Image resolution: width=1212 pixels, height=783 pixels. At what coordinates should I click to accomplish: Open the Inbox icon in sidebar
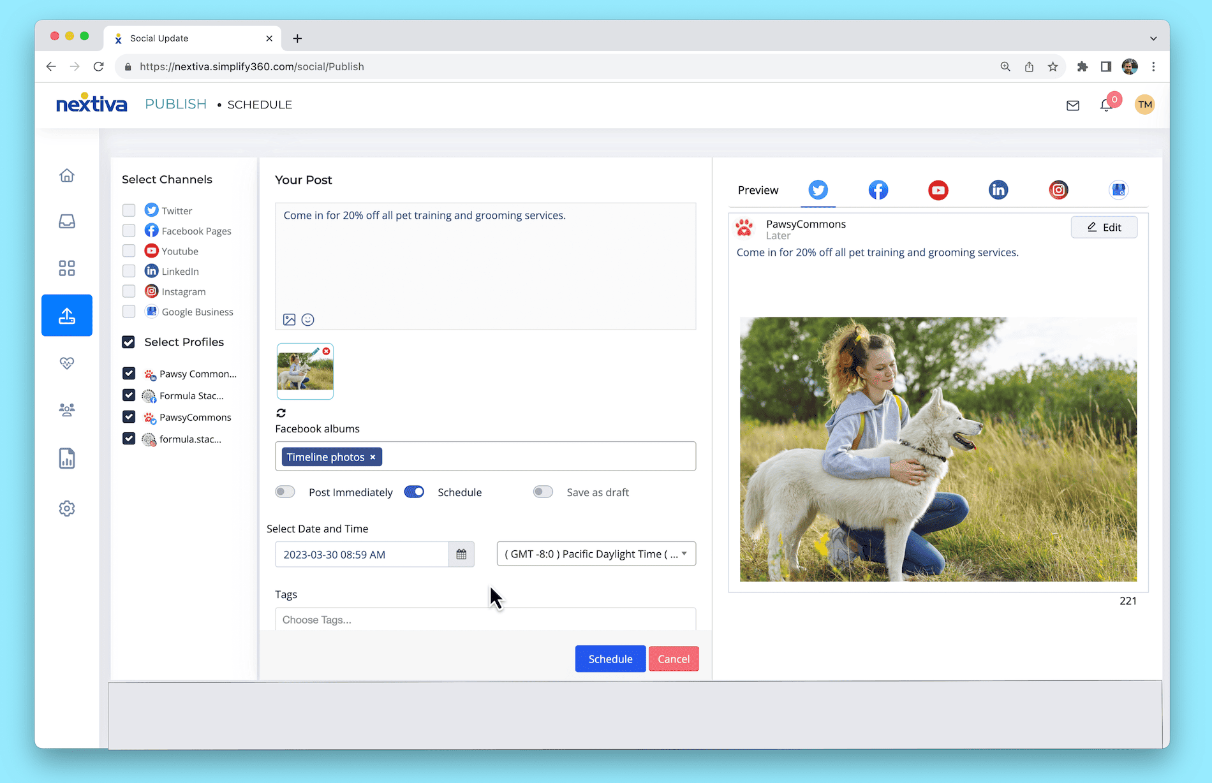(x=67, y=221)
